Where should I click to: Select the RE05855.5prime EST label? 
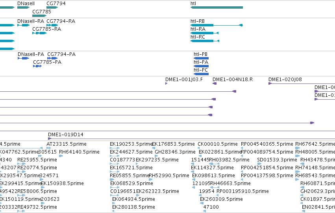point(130,176)
